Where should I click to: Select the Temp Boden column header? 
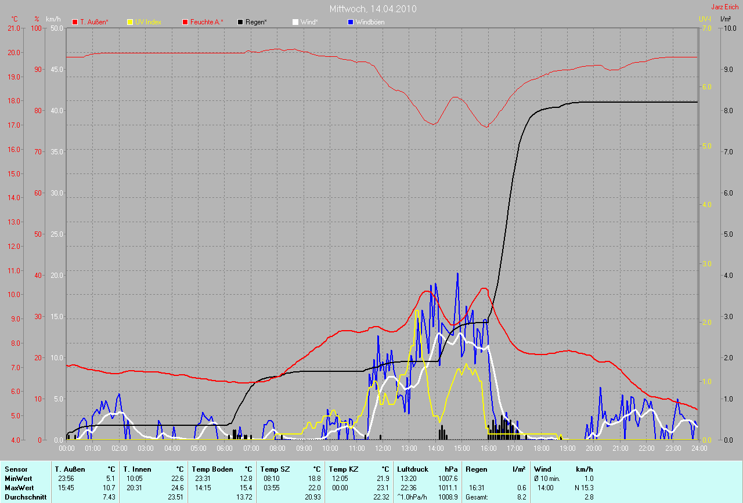212,469
